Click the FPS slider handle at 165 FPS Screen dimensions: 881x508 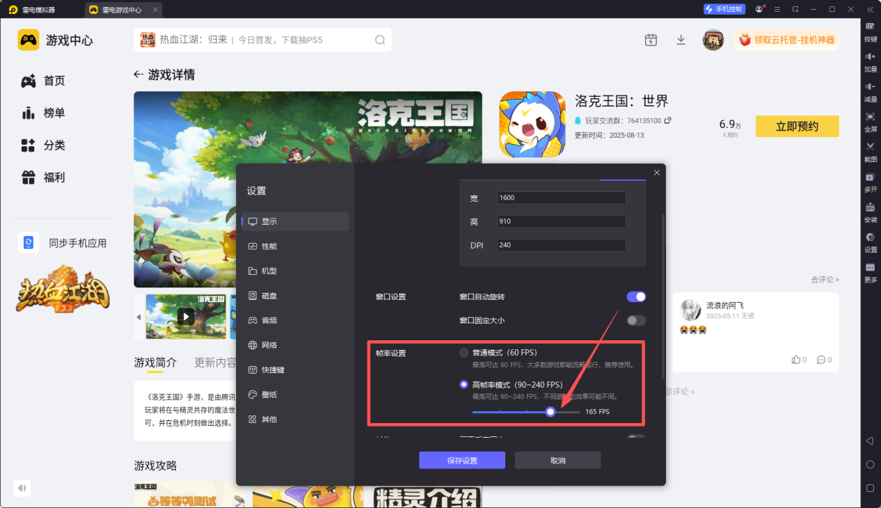[550, 412]
